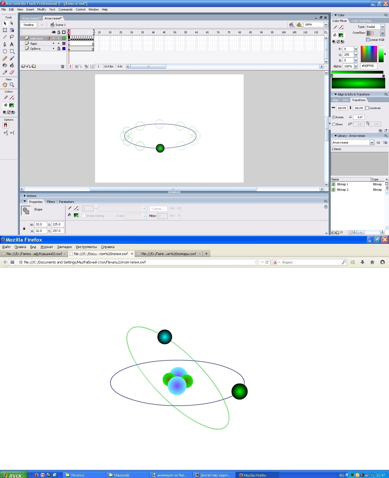Click the left green gradient stop

click(332, 76)
